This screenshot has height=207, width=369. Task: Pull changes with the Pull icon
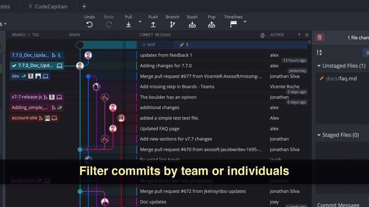pos(129,24)
